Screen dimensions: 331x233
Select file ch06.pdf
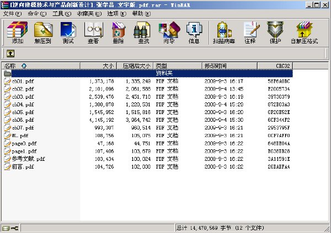pyautogui.click(x=23, y=120)
